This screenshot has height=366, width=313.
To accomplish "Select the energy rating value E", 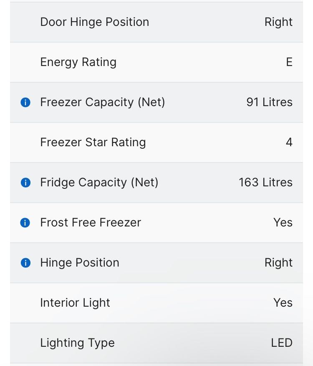I will point(289,62).
